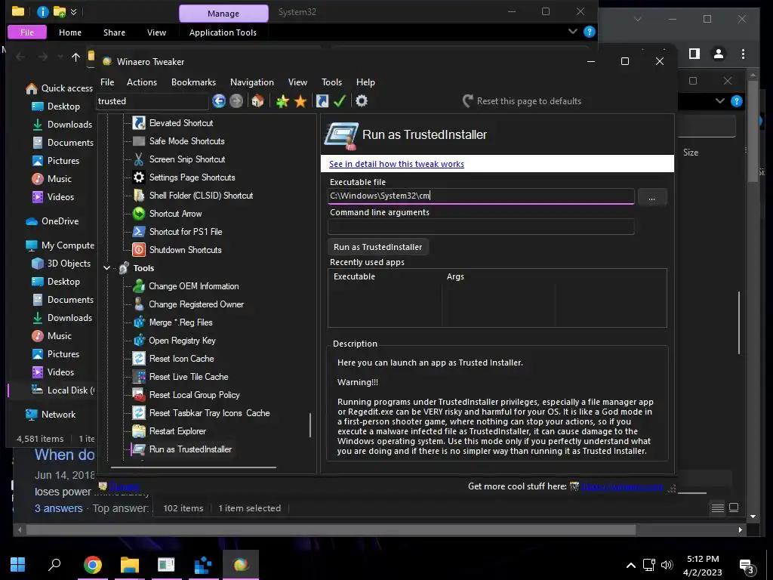The height and width of the screenshot is (580, 773).
Task: Open the Home ribbon tab in Explorer
Action: click(x=70, y=32)
